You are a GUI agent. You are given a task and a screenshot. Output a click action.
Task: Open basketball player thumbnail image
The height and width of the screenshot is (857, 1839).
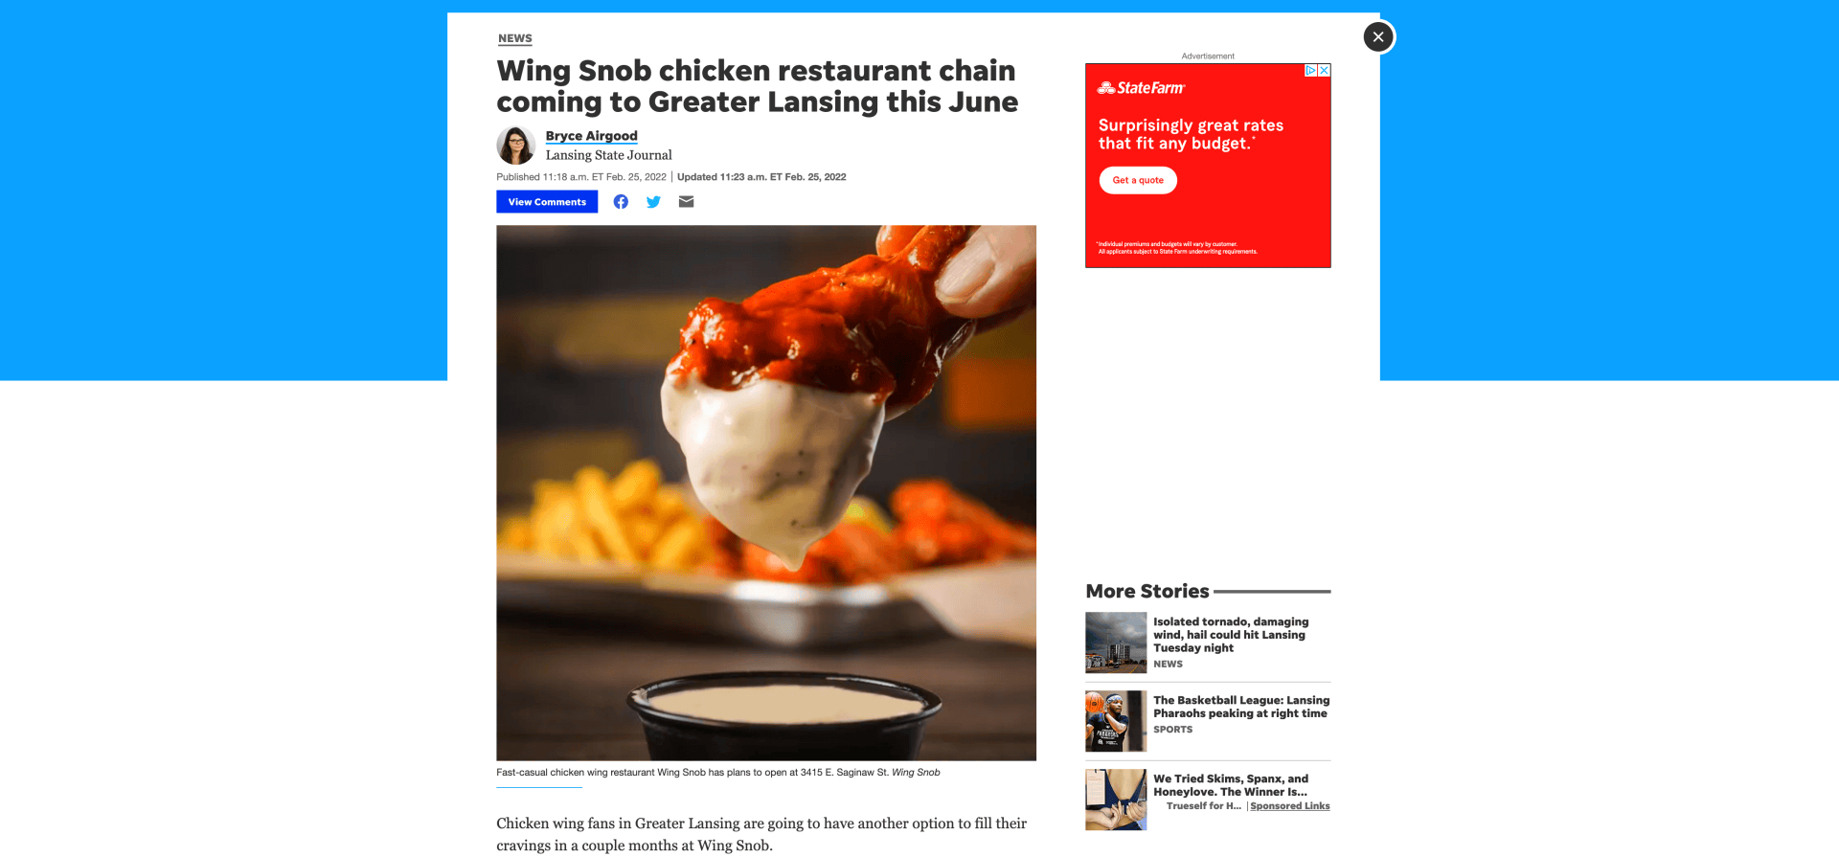point(1116,721)
